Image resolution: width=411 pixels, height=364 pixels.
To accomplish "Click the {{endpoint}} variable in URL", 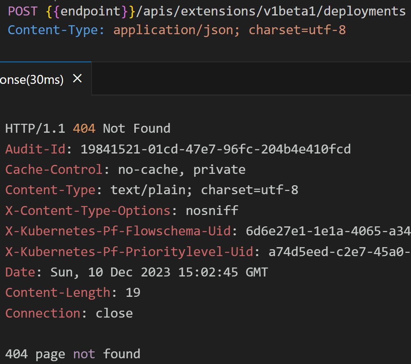I will click(90, 11).
